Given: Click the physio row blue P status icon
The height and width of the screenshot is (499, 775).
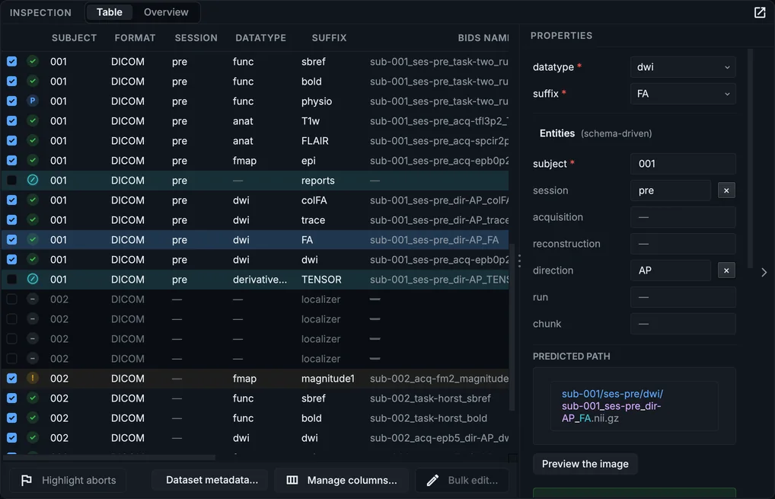Looking at the screenshot, I should (x=33, y=101).
